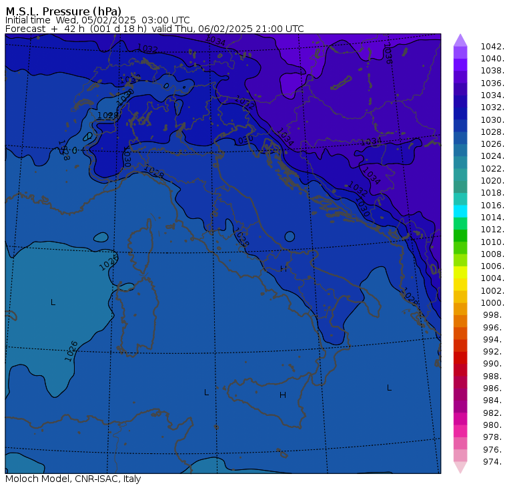This screenshot has width=507, height=488.
Task: Click the "992." legend value
Action: tap(494, 351)
